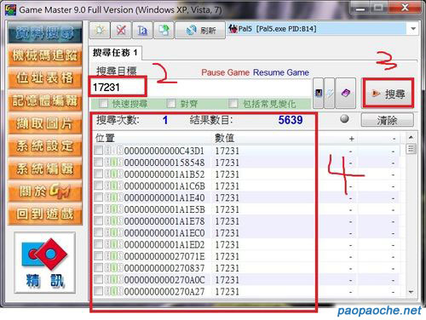The image size is (426, 320).
Task: Open the 記憶體編輯 sidebar section
Action: click(x=45, y=100)
